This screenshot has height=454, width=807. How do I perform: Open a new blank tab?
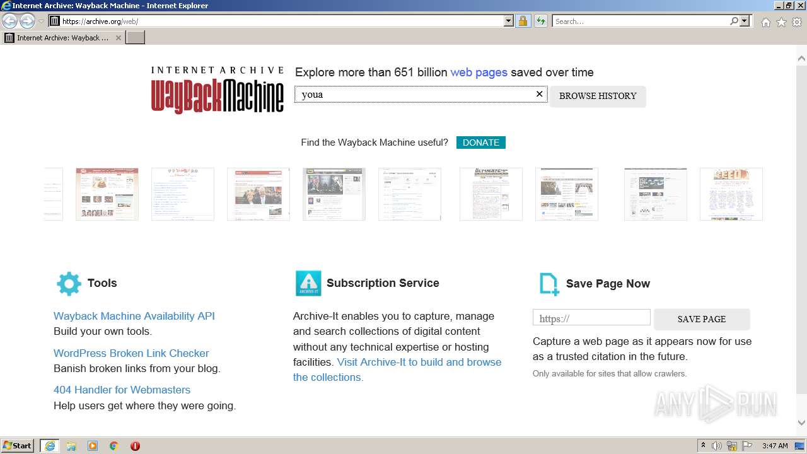[136, 38]
